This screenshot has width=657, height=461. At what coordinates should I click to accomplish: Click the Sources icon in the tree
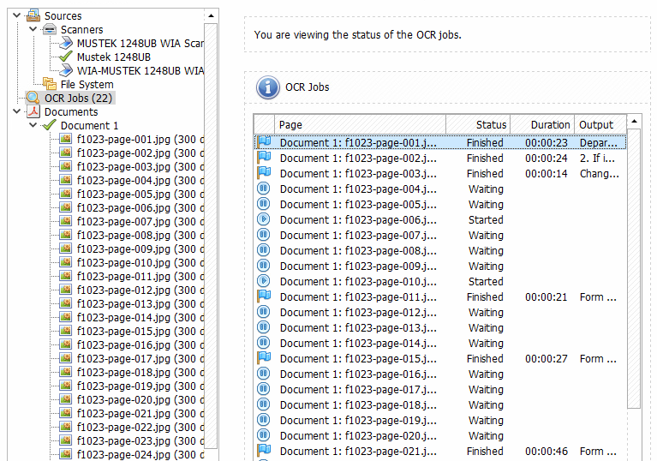tap(33, 15)
